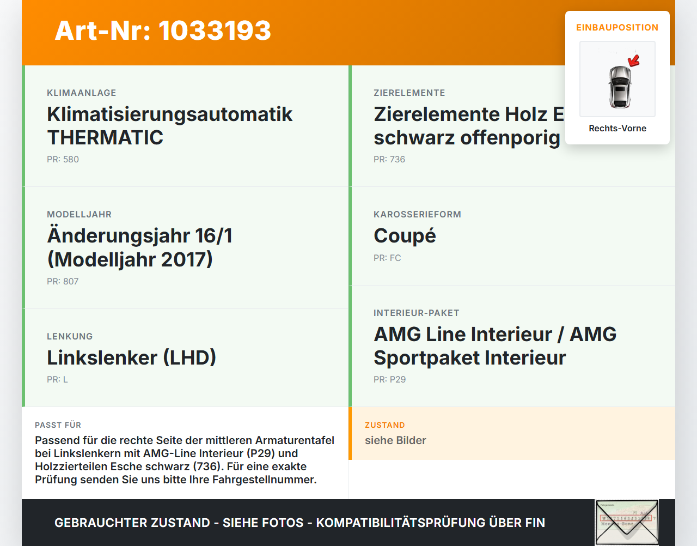Click the PR: P29 code
The width and height of the screenshot is (697, 546).
[x=390, y=380]
